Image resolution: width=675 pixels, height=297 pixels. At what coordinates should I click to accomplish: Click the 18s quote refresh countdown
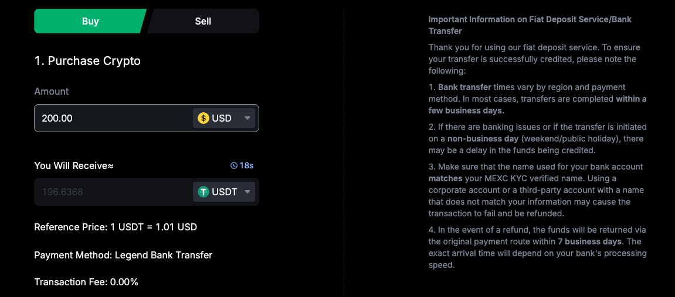pyautogui.click(x=247, y=165)
